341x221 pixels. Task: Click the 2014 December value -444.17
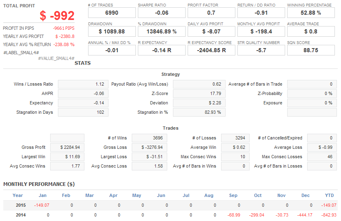[305, 215]
